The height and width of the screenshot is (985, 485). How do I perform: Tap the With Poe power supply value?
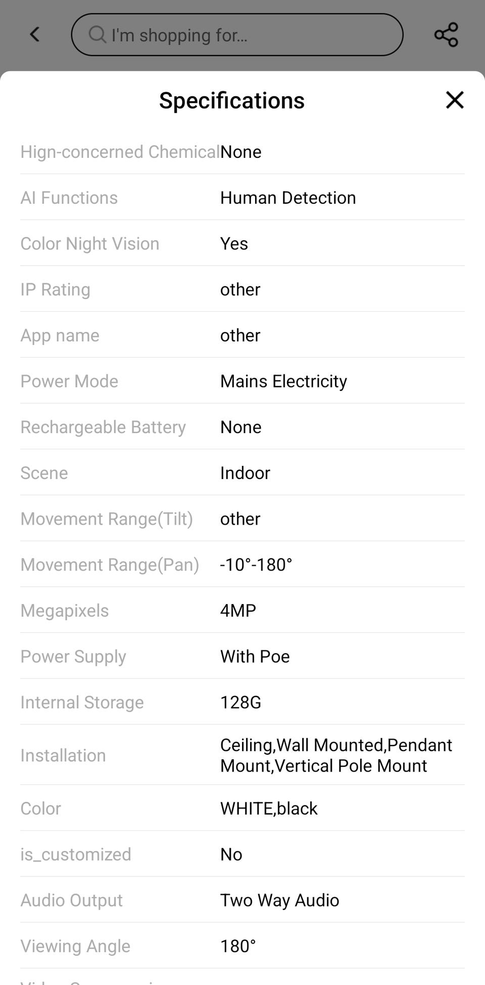pyautogui.click(x=255, y=656)
